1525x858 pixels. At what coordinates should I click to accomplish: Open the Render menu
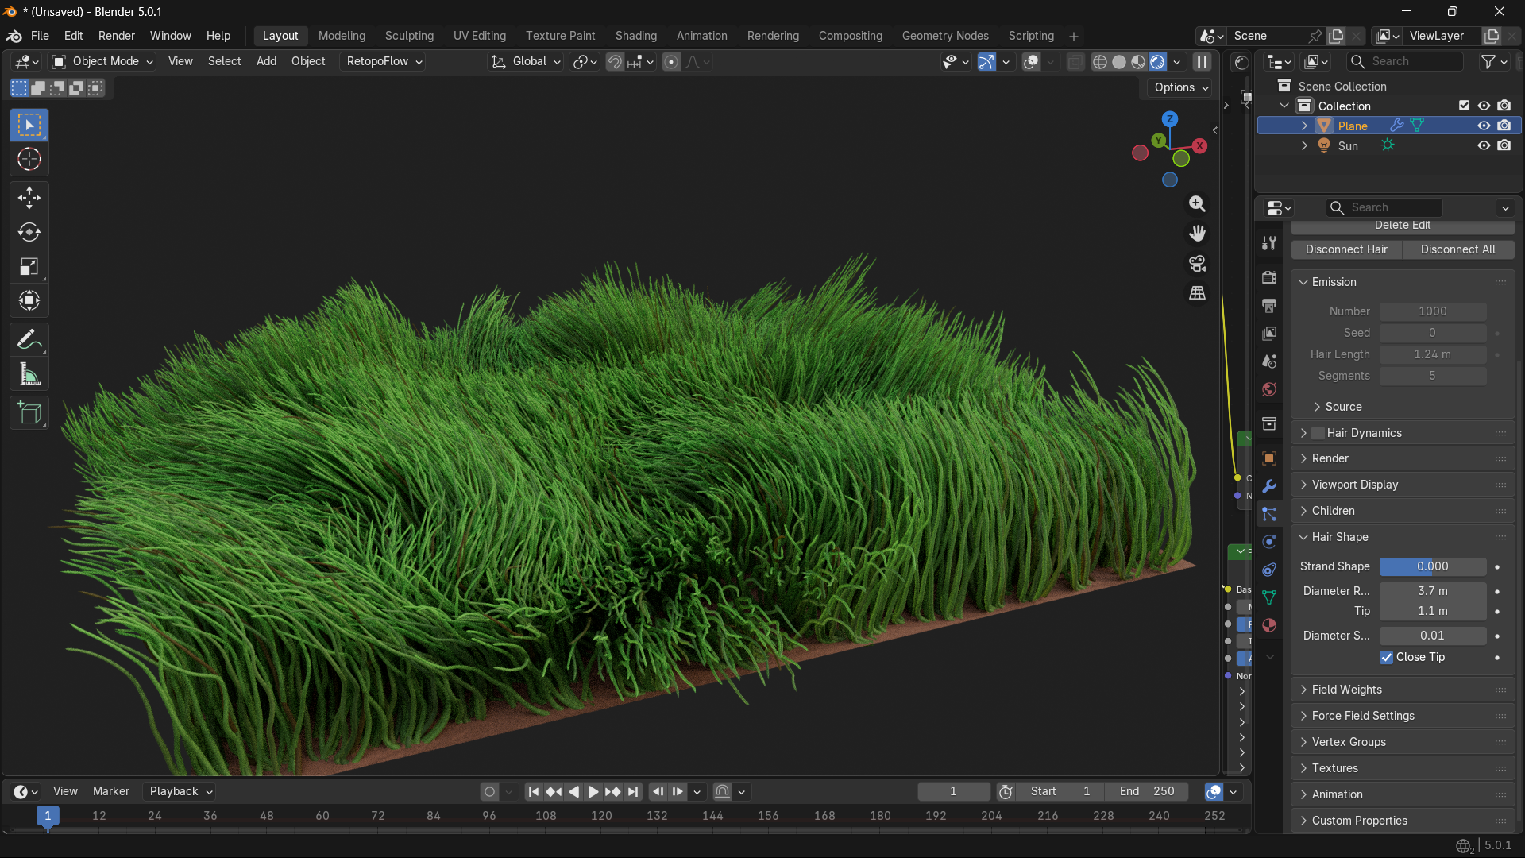(117, 36)
